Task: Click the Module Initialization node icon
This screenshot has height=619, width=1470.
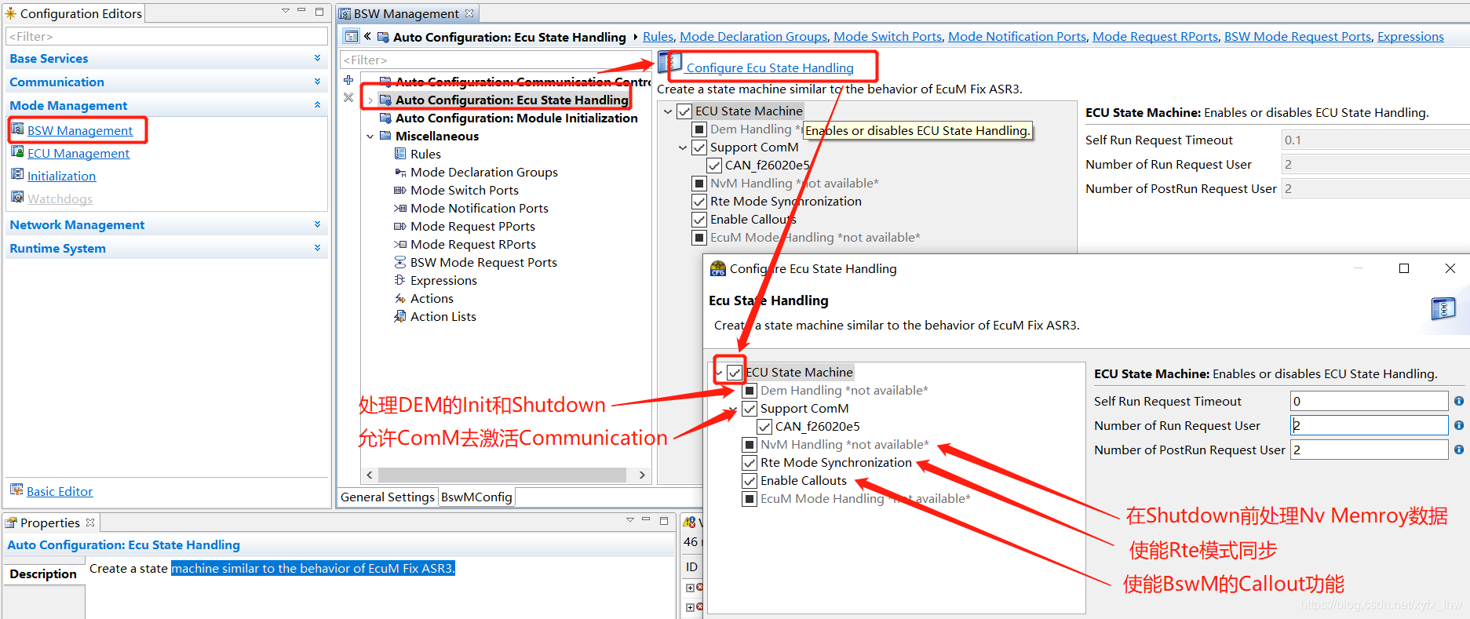Action: click(x=385, y=118)
